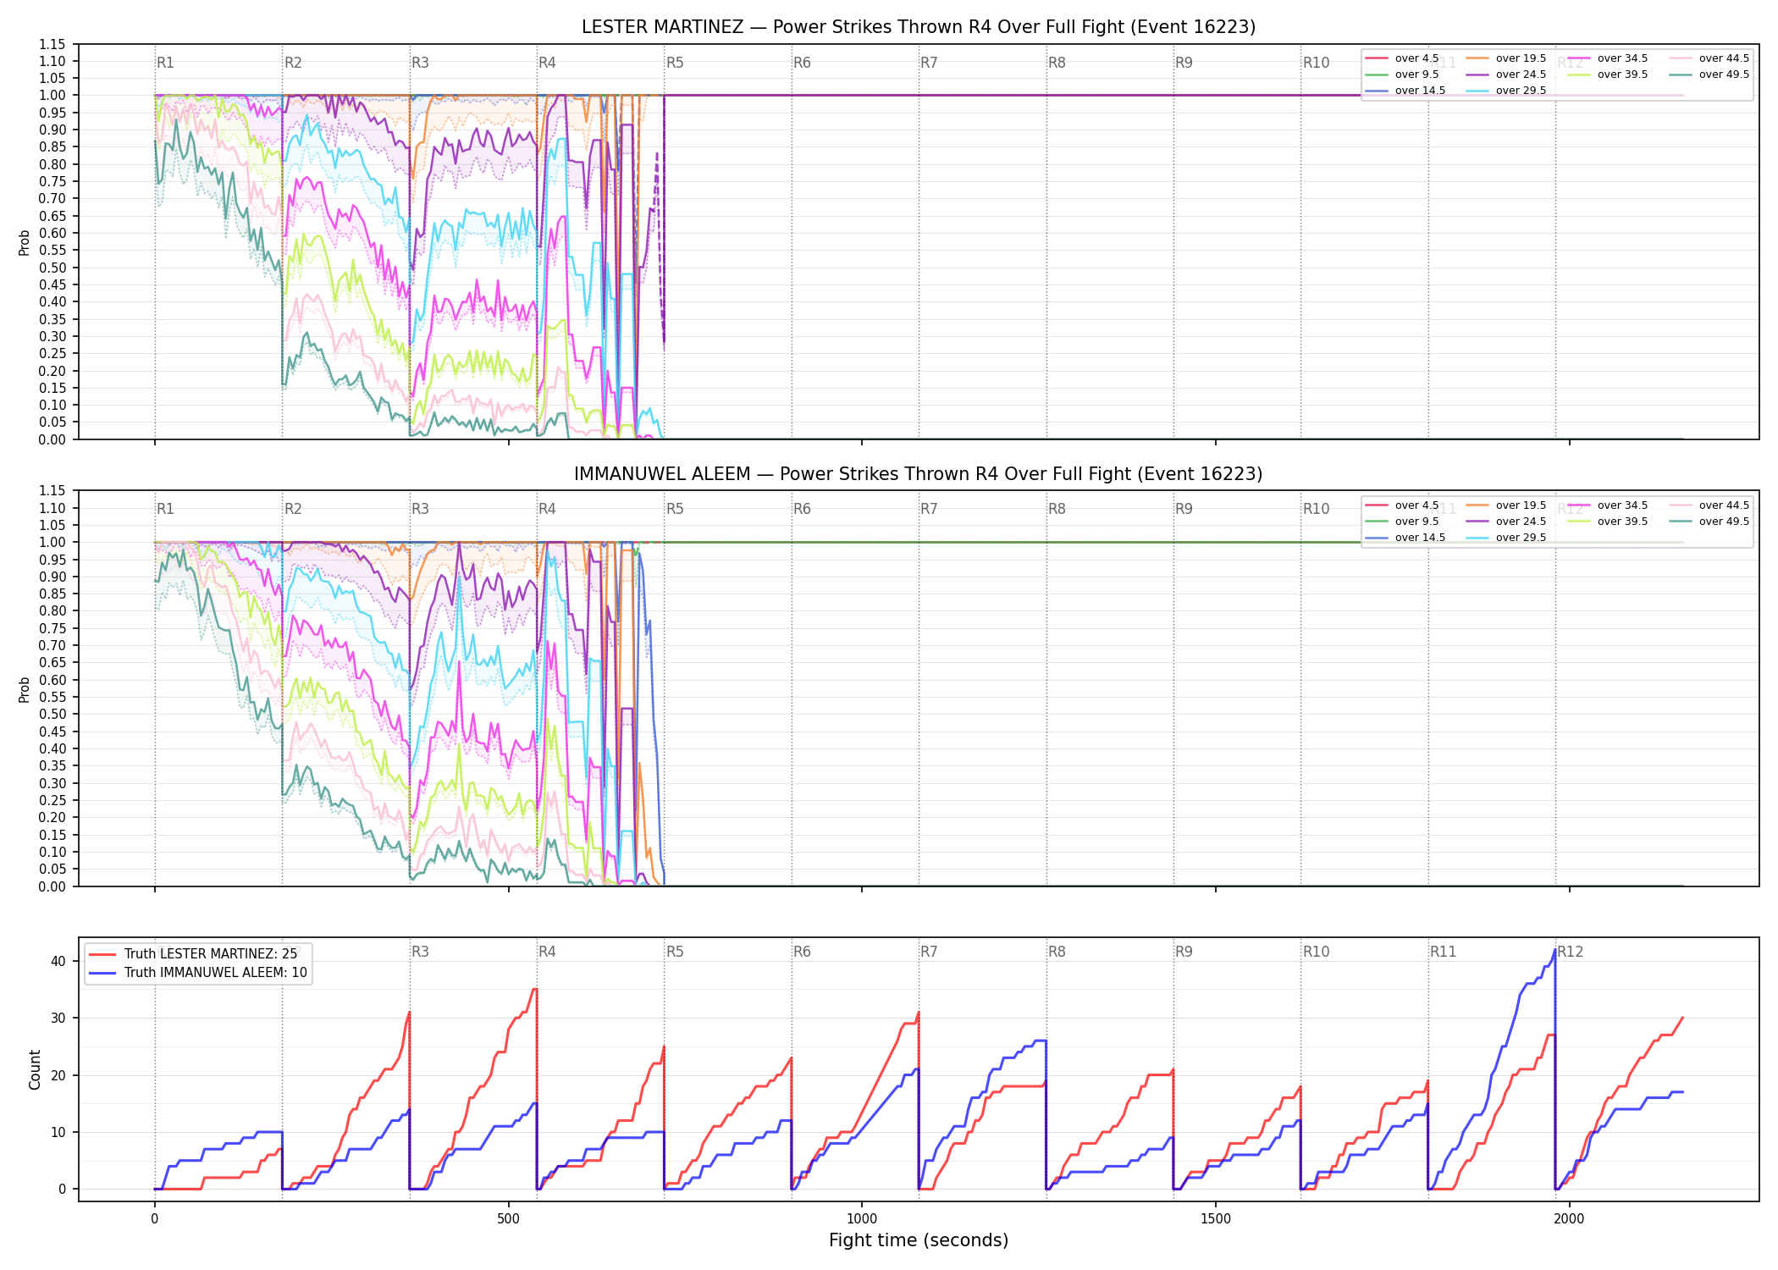Click the R6 round marker in bottom chart
This screenshot has height=1270, width=1778.
pyautogui.click(x=802, y=952)
